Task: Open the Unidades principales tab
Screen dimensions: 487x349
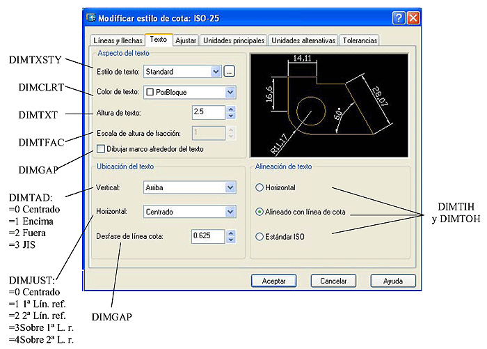Action: [x=234, y=40]
